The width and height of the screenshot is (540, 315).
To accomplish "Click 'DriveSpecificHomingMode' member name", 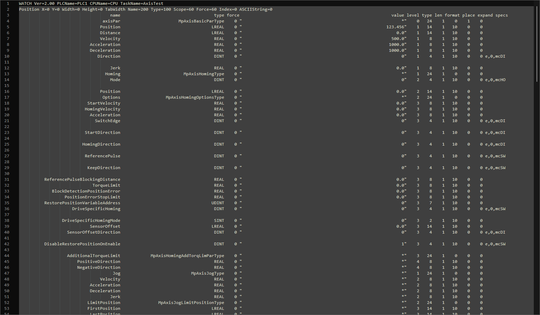I will point(91,220).
